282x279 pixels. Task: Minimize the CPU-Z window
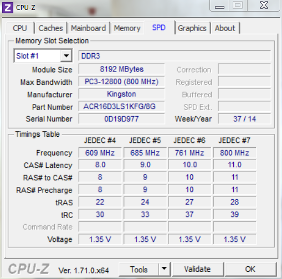219,6
